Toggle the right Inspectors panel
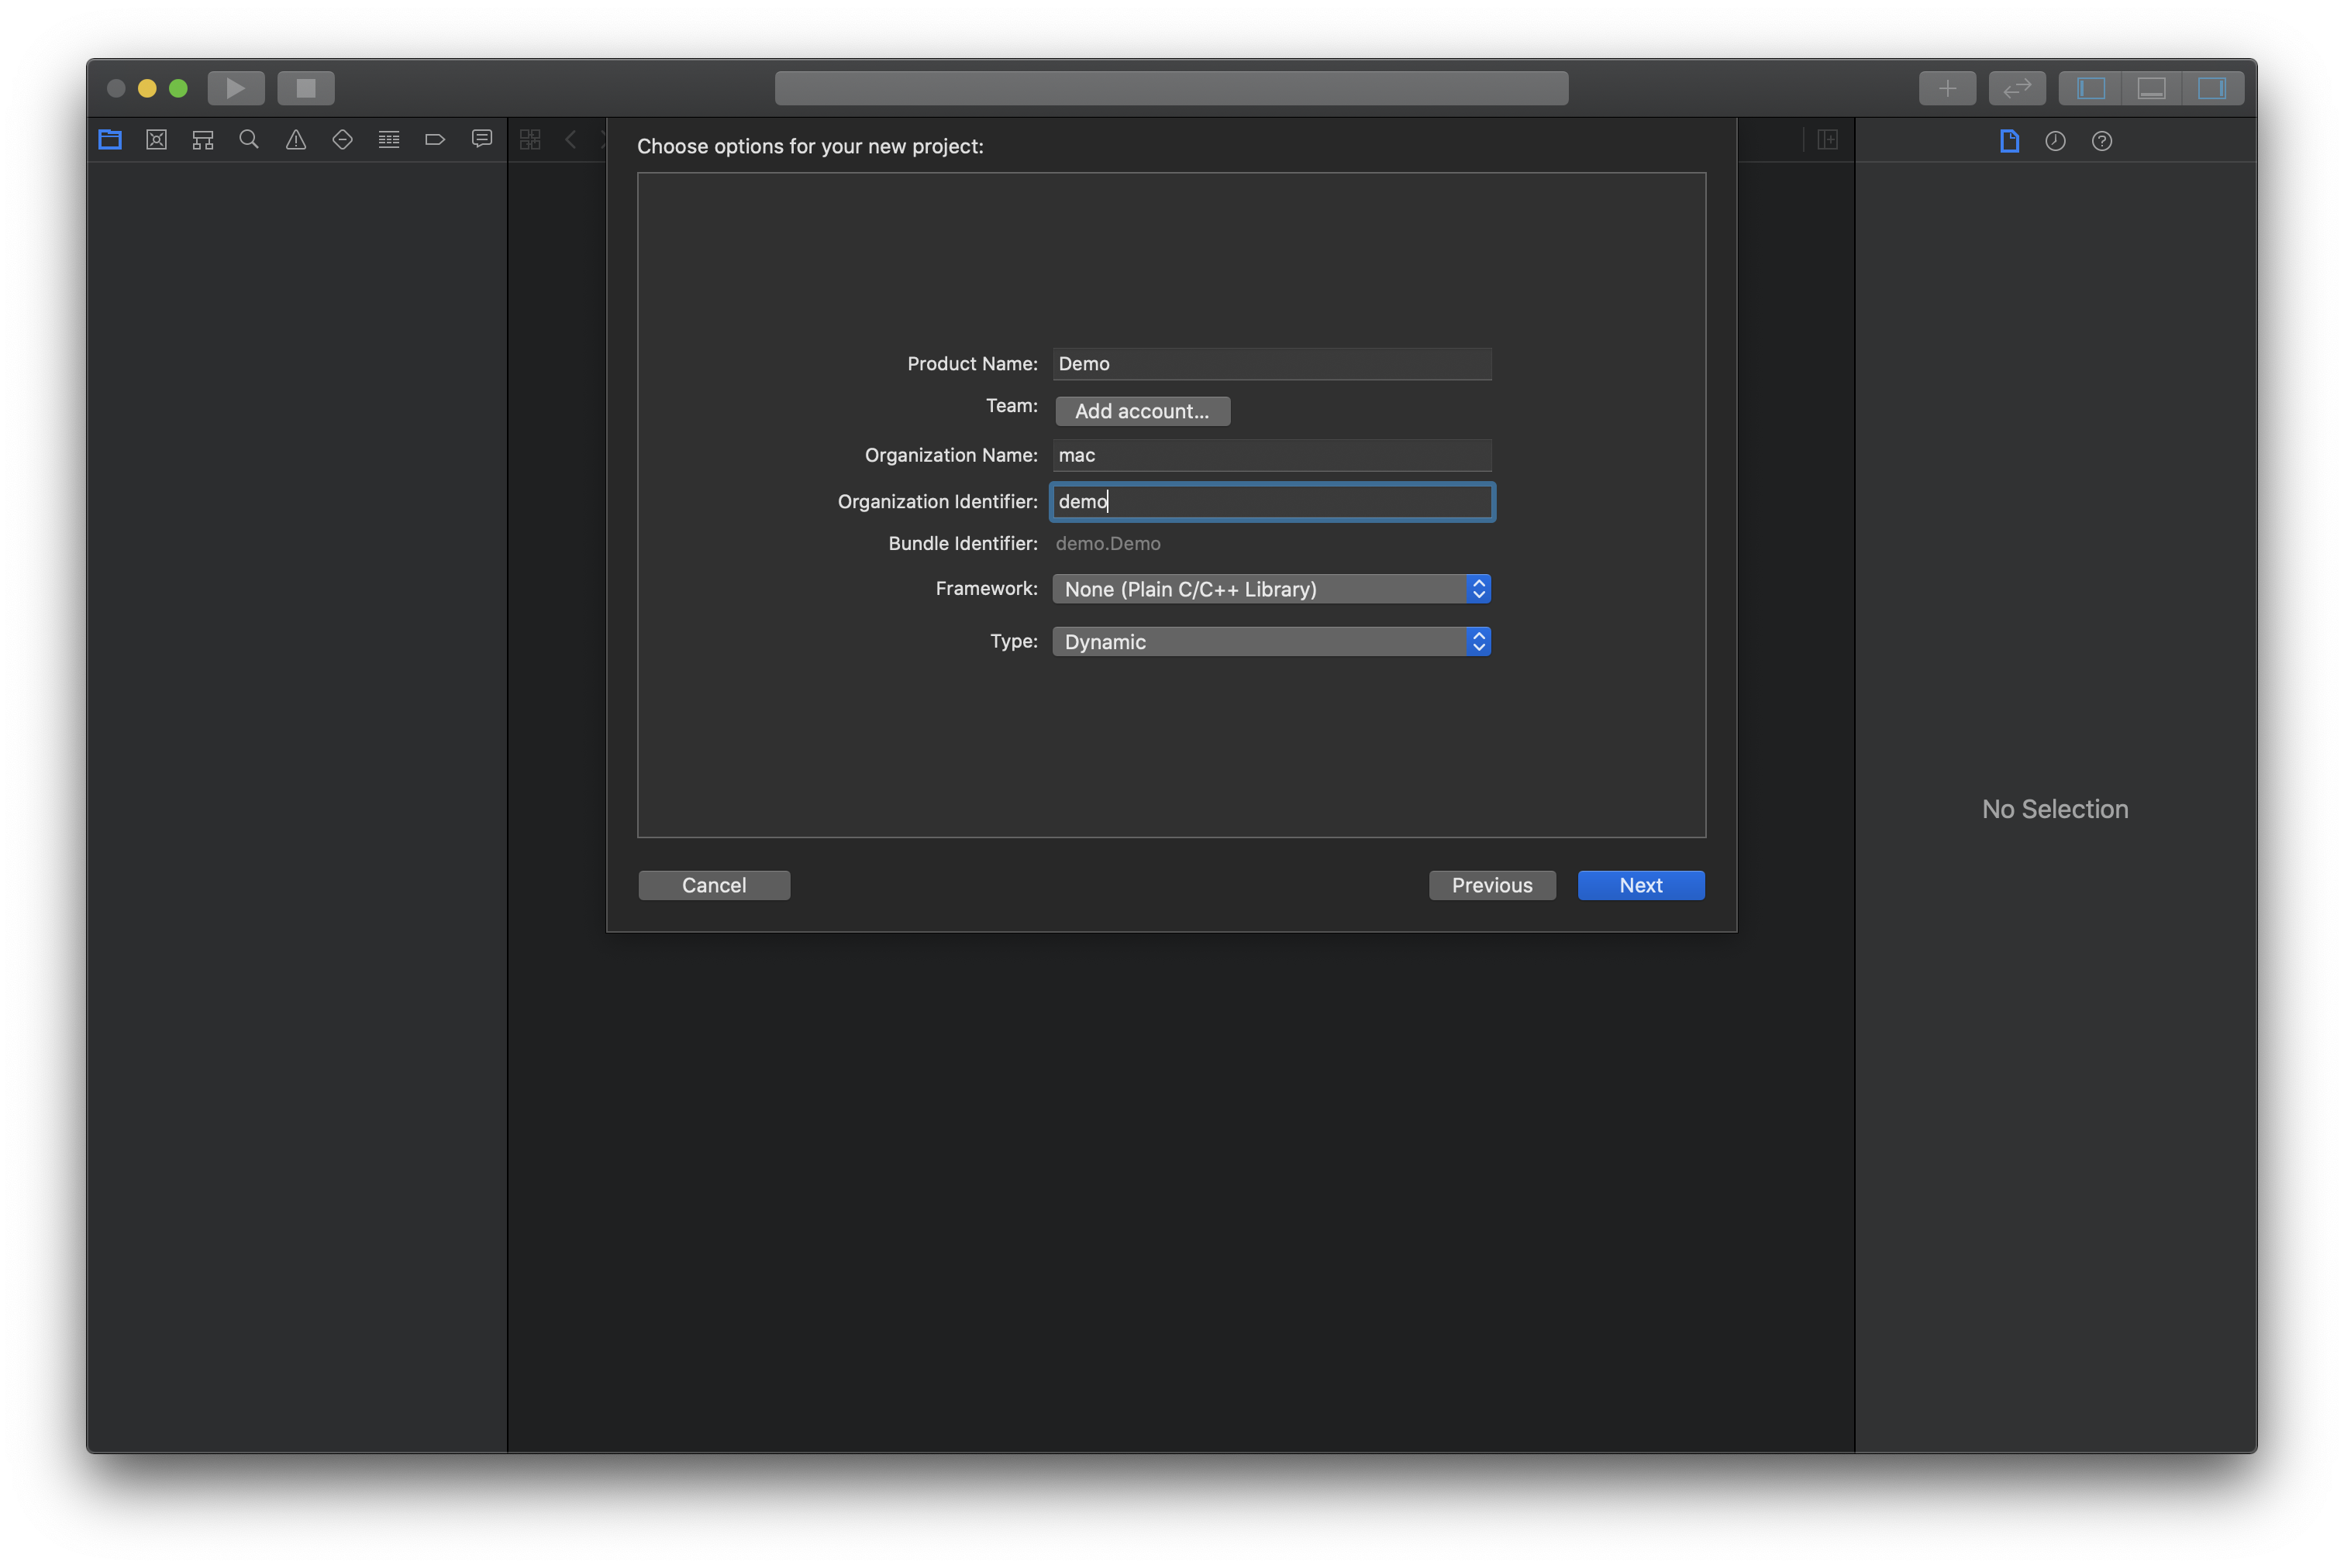This screenshot has width=2344, height=1568. coord(2212,88)
